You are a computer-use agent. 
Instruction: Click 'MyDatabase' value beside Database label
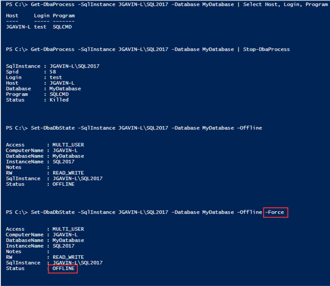(65, 89)
